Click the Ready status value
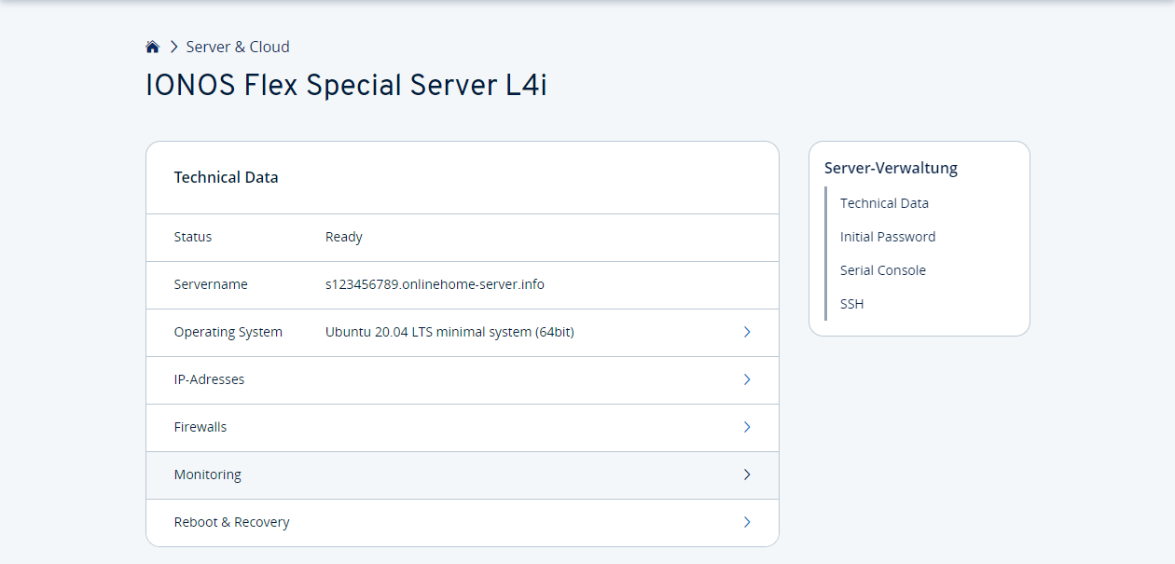 tap(343, 237)
